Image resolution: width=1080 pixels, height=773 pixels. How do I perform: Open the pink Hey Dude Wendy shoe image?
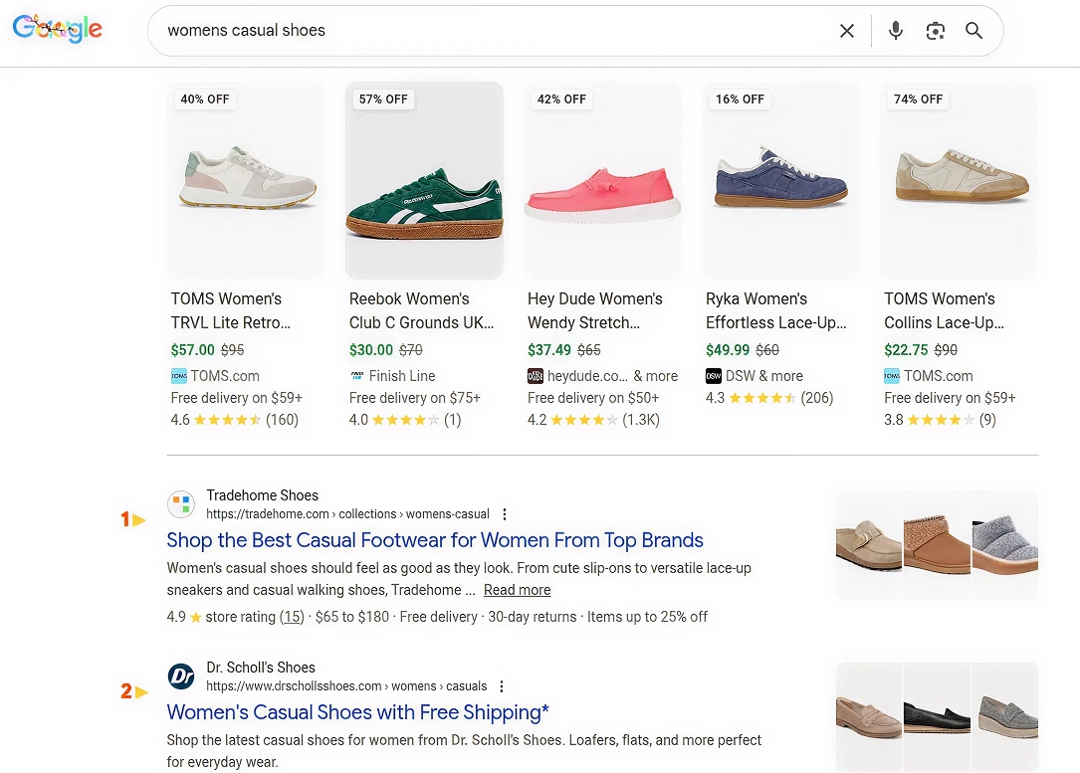[602, 180]
